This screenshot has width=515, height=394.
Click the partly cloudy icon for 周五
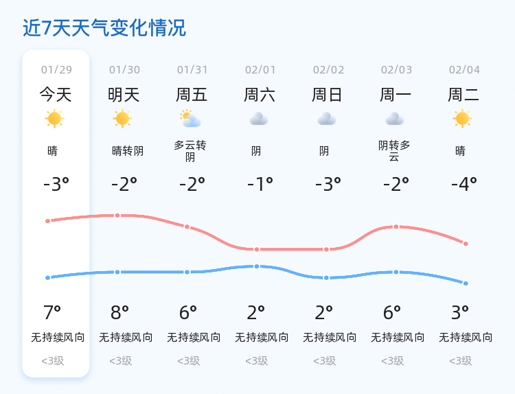(x=190, y=119)
